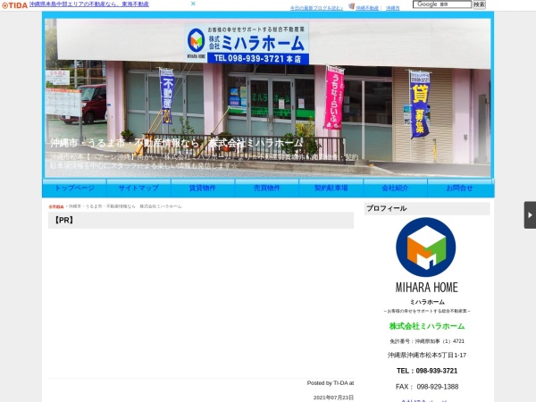This screenshot has height=402, width=536.
Task: Open the 東海不動産 ad link at top
Action: 88,4
